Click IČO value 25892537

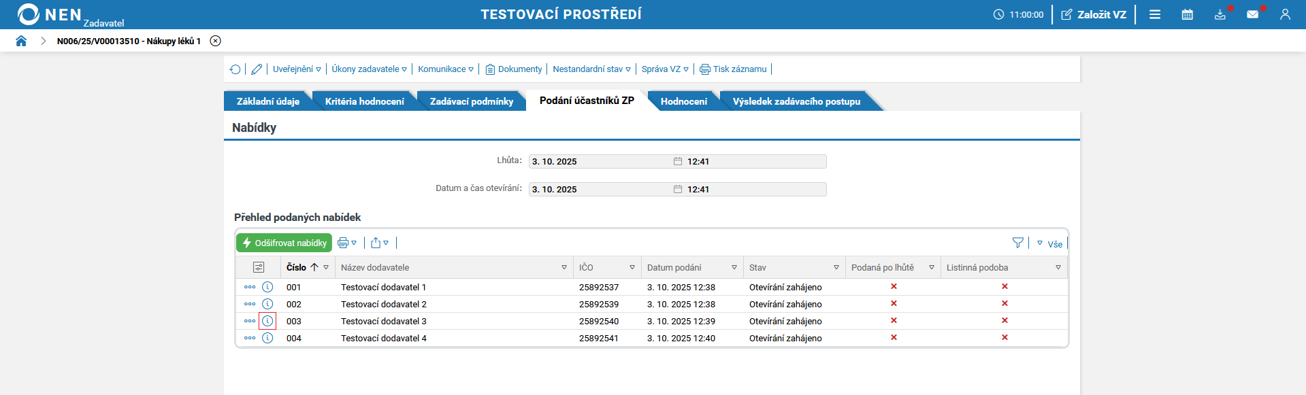tap(599, 287)
